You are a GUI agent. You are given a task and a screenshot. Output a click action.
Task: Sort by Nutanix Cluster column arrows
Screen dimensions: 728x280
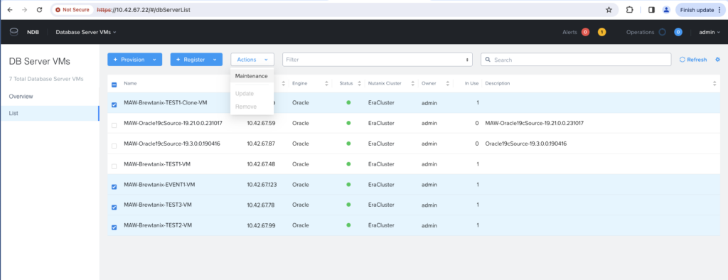(413, 84)
